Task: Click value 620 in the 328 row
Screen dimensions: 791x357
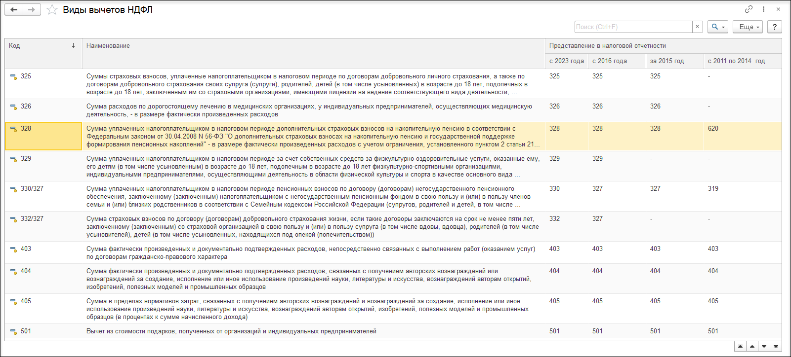Action: click(713, 129)
